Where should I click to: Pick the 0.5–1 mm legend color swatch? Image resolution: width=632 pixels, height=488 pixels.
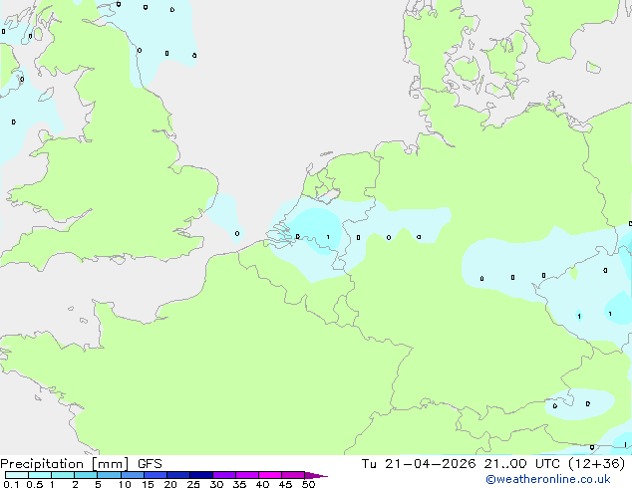tap(40, 475)
